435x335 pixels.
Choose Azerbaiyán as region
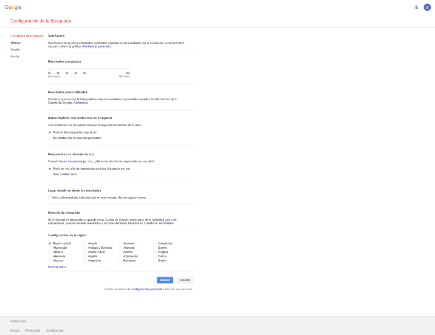[120, 256]
